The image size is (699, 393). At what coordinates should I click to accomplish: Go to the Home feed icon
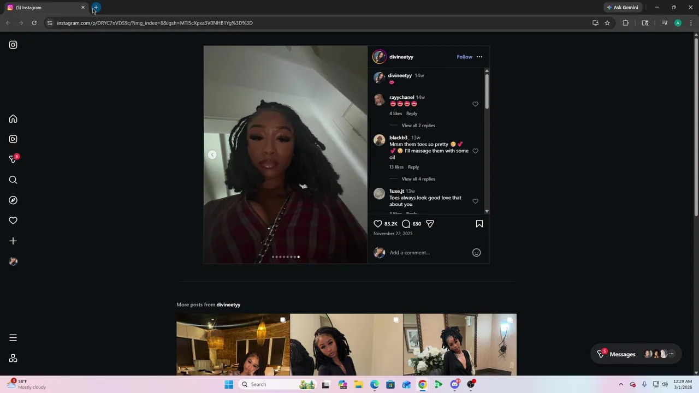[x=13, y=119]
